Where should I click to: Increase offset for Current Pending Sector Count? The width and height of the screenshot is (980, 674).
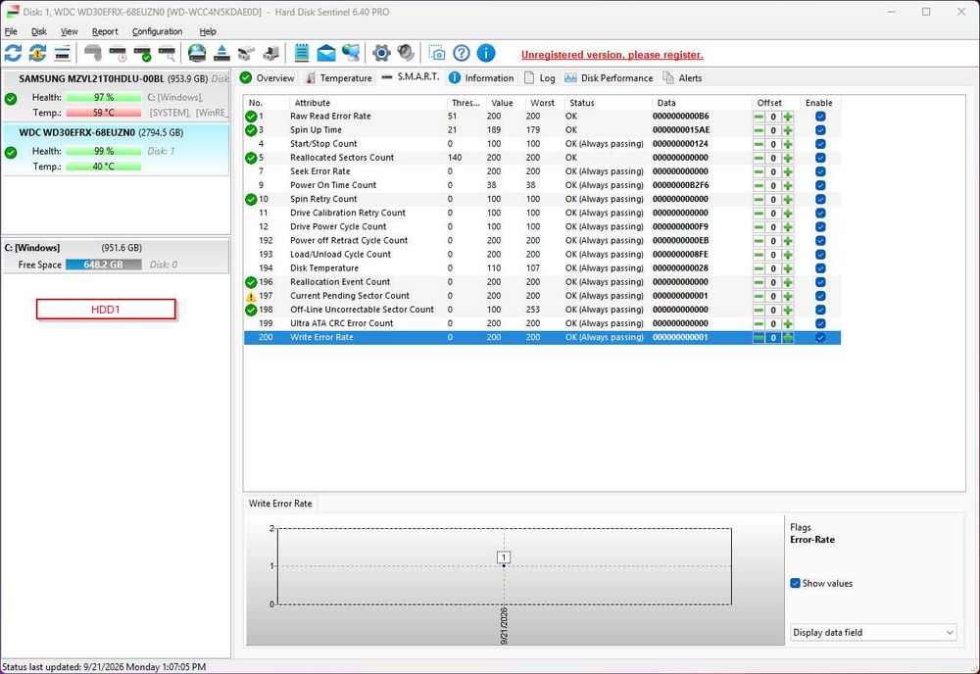(788, 296)
